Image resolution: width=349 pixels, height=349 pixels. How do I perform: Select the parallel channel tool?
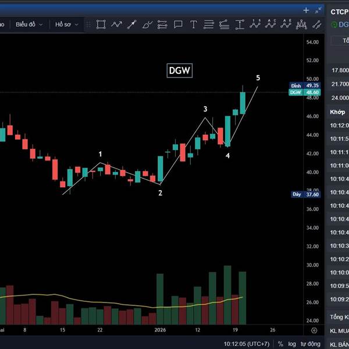[317, 24]
